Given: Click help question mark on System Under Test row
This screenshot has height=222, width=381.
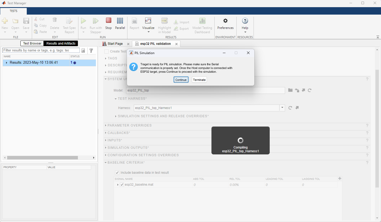Looking at the screenshot, I should pyautogui.click(x=367, y=79).
